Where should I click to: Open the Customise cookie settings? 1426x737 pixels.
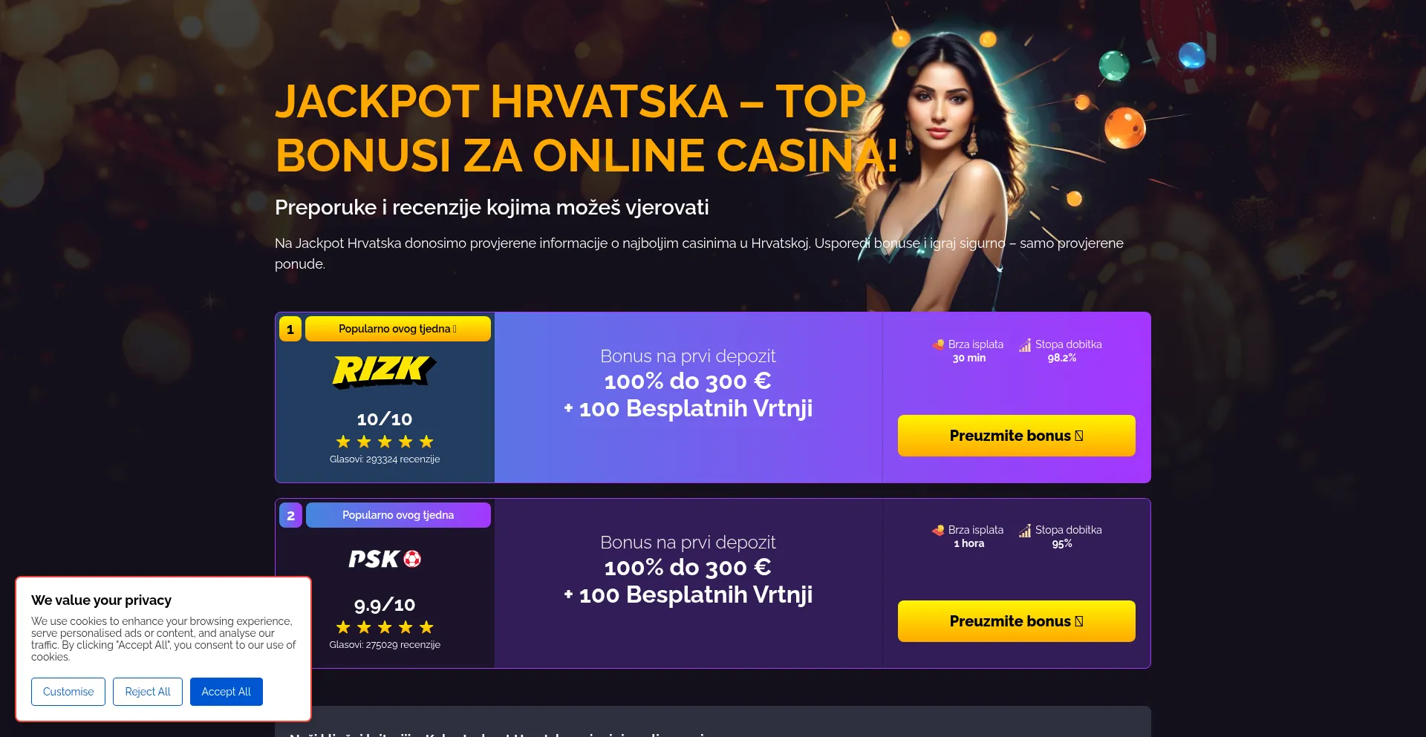[68, 692]
